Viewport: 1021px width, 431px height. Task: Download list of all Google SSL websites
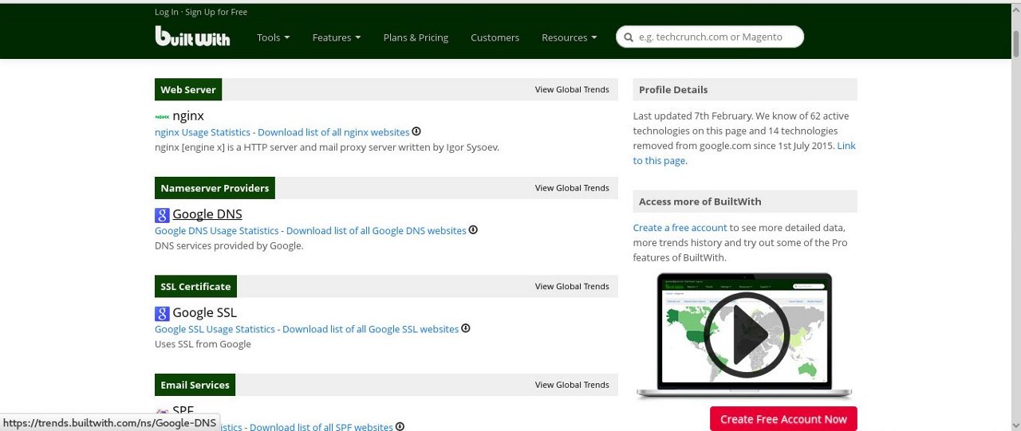coord(371,329)
